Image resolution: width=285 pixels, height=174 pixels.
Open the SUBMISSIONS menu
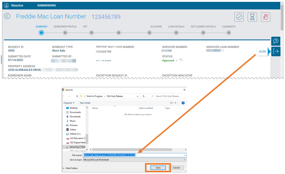coord(46,6)
